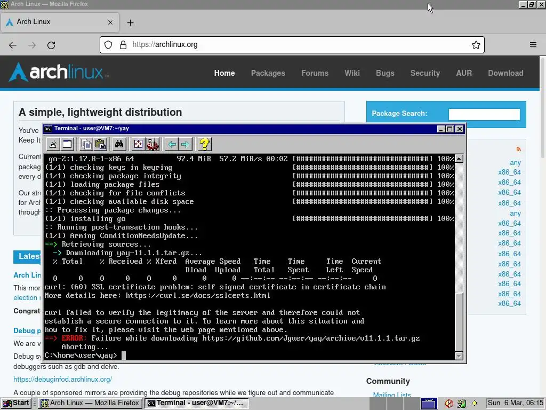546x410 pixels.
Task: Click the Arch Linux logo
Action: 59,72
